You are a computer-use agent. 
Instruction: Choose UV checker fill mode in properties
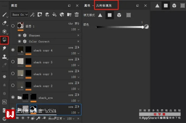pyautogui.click(x=129, y=15)
